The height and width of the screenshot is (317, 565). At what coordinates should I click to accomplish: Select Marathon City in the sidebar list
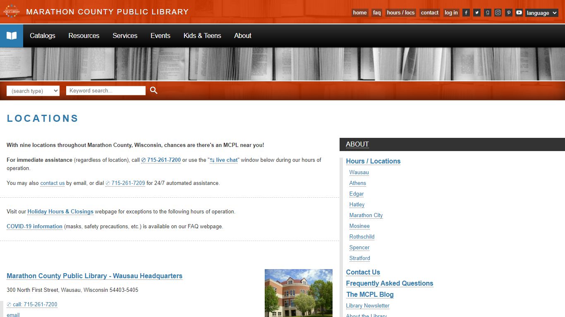[366, 215]
